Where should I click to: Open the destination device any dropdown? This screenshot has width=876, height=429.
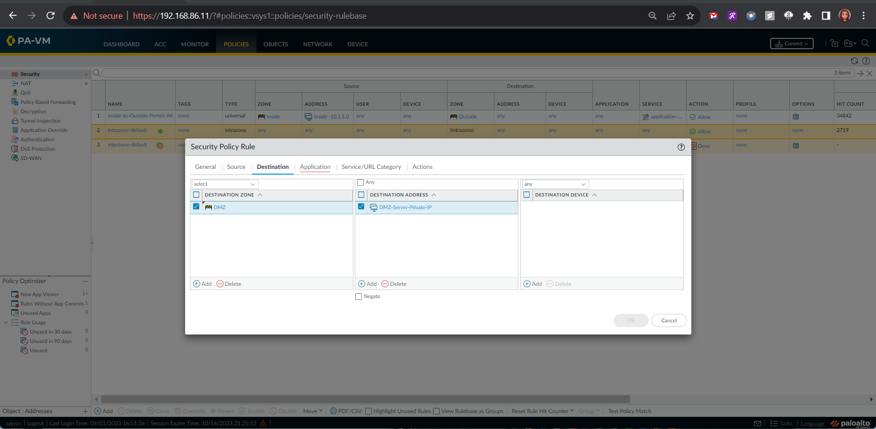click(555, 184)
